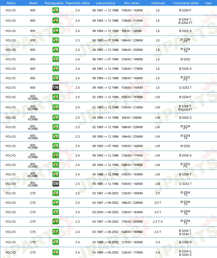Click engine code B 5204 T3

[x=185, y=203]
